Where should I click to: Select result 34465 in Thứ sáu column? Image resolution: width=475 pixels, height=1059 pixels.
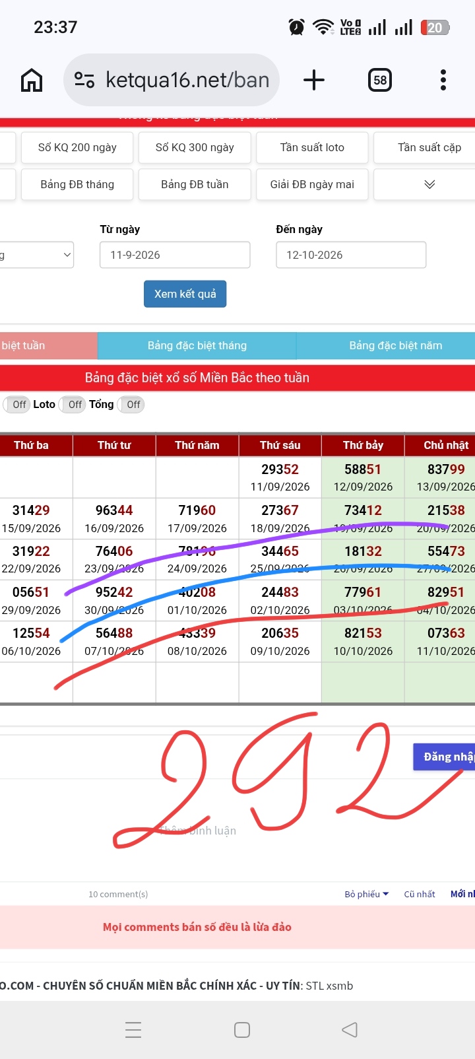280,551
